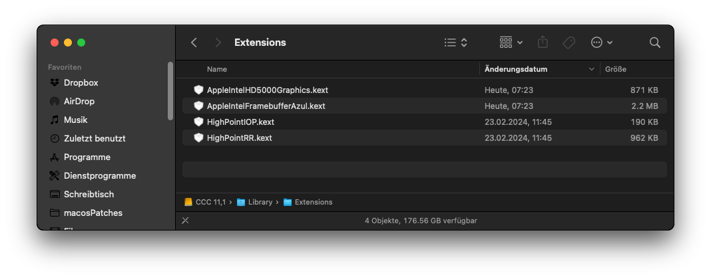Click the sidebar scrollbar

point(170,91)
